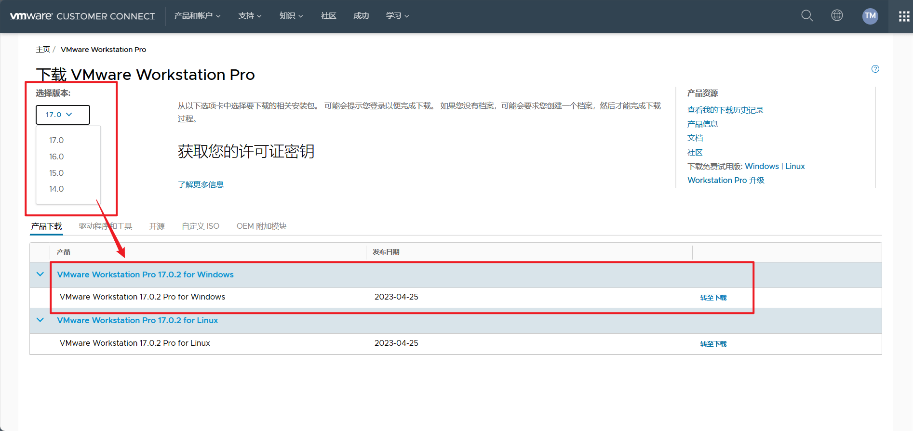Switch to the 自定义 ISO tab
The image size is (913, 431).
point(201,226)
